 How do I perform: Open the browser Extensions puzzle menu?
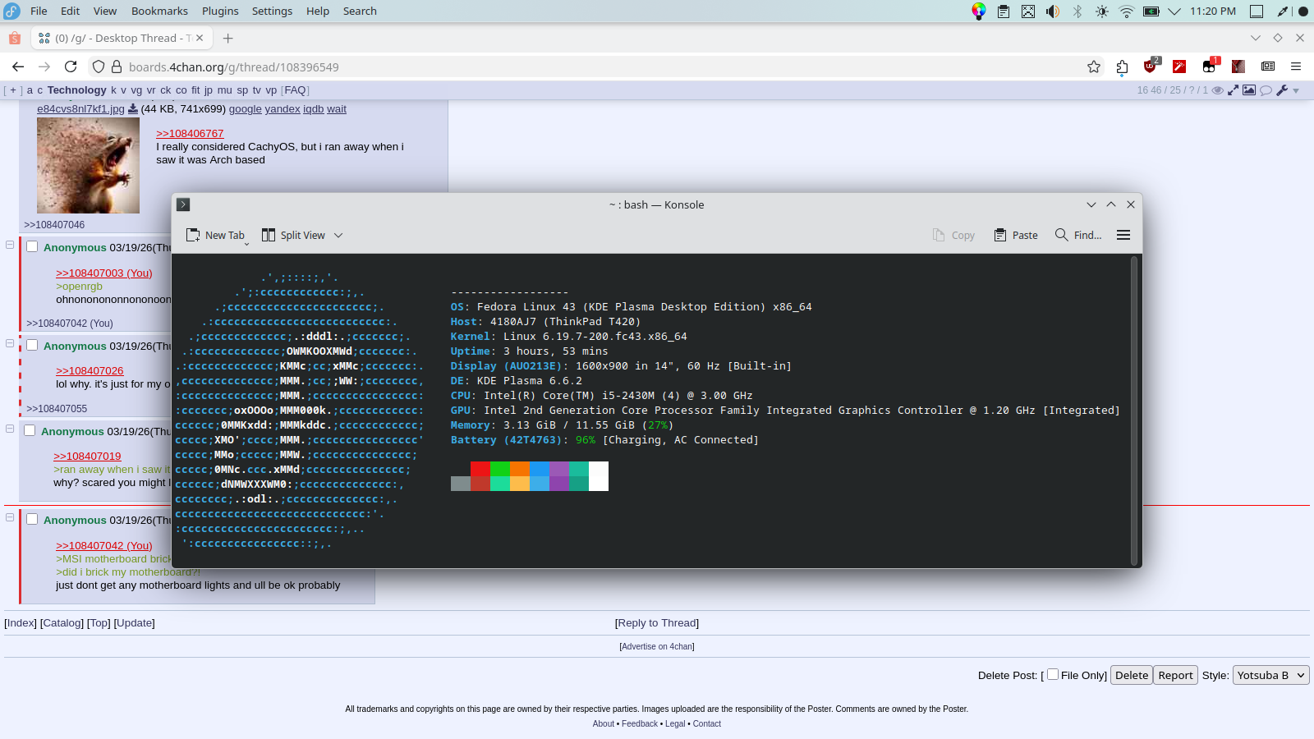pos(1123,67)
